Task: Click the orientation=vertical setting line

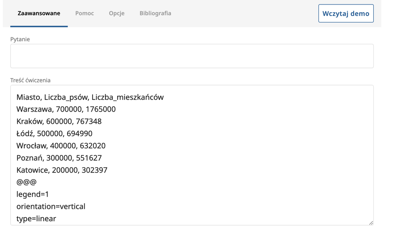Action: pos(51,206)
